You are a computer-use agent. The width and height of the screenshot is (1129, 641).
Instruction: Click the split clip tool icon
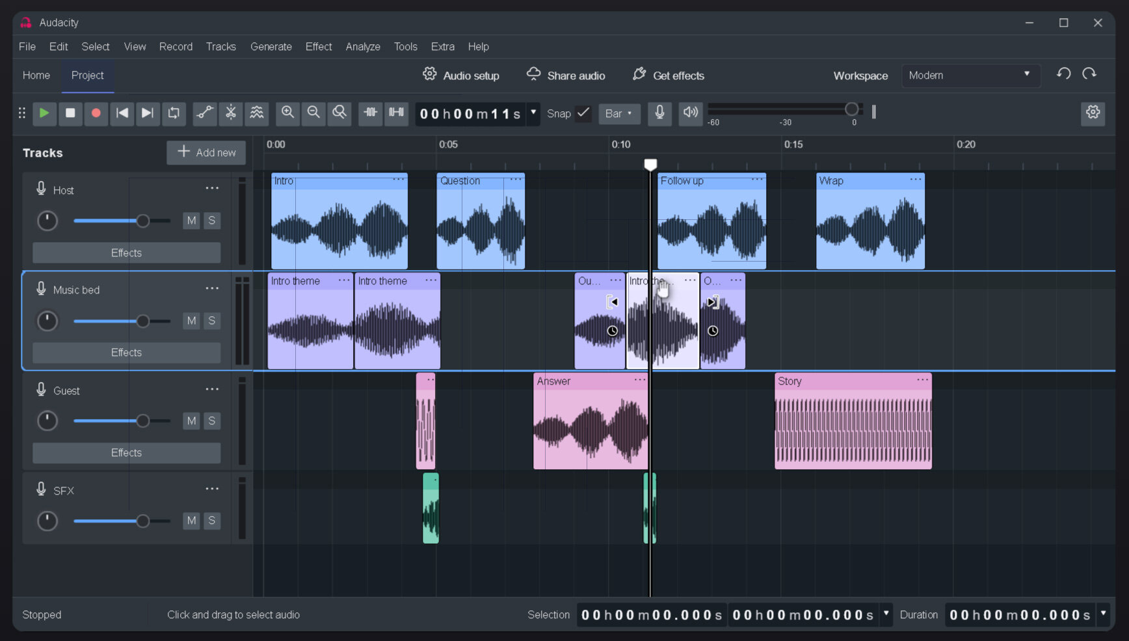click(x=231, y=113)
